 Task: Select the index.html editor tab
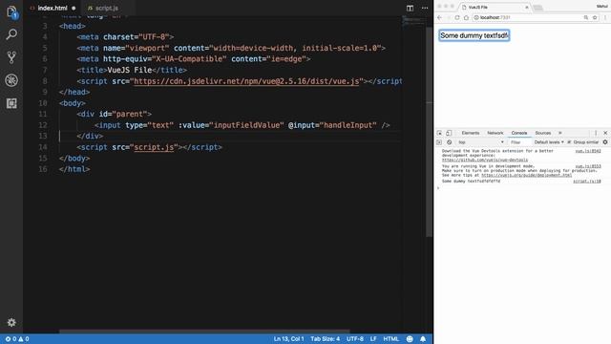tap(53, 8)
